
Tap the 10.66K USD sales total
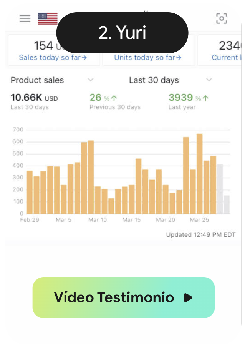point(34,98)
